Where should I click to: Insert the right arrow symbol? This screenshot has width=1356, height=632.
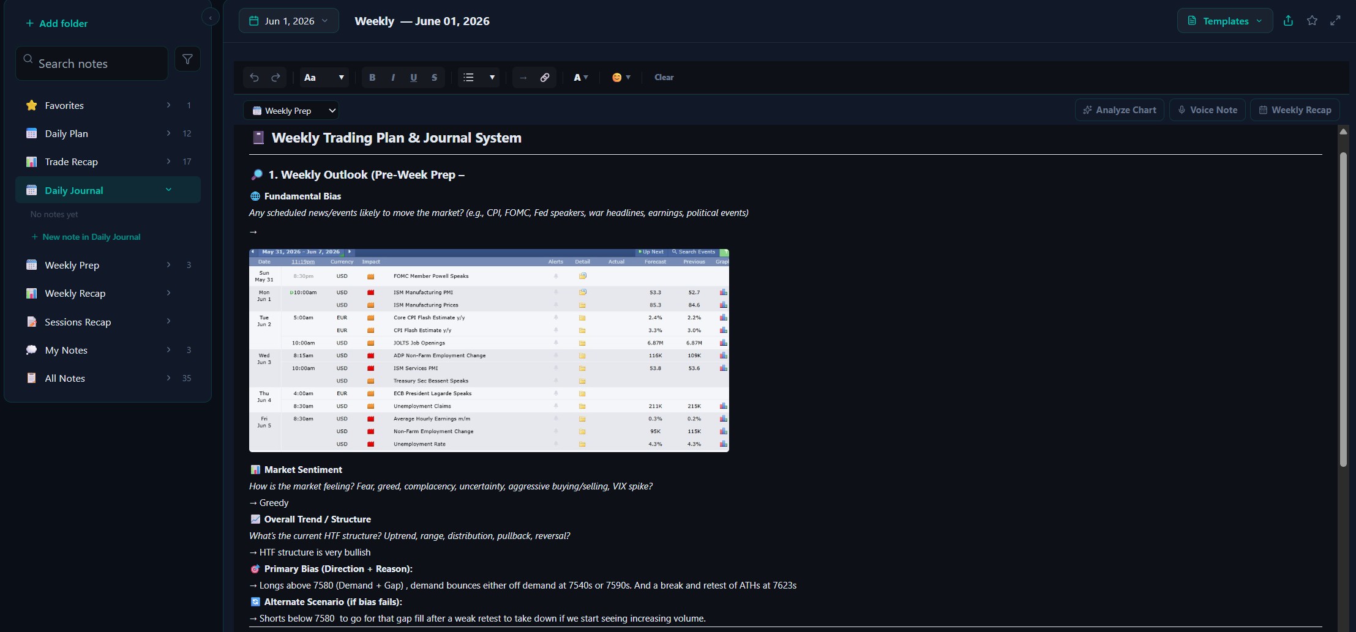pos(523,78)
